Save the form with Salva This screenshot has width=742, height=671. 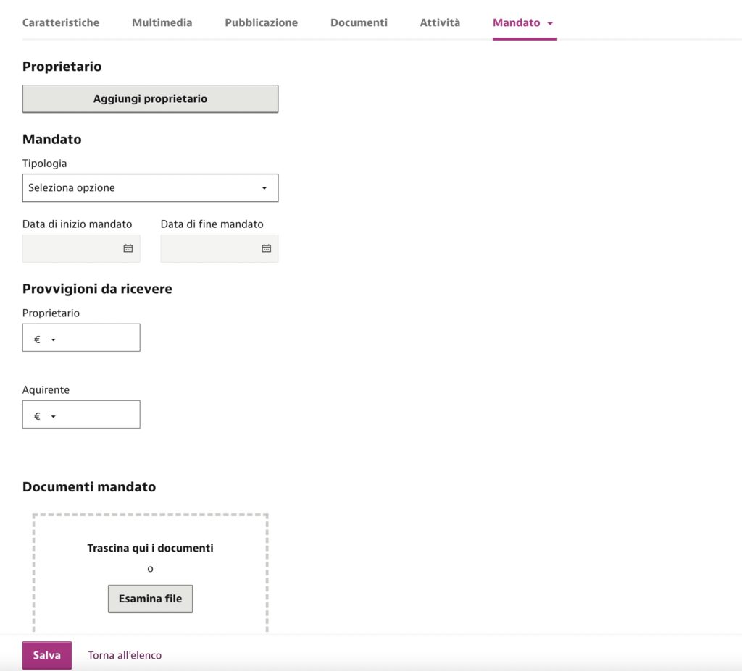click(47, 655)
